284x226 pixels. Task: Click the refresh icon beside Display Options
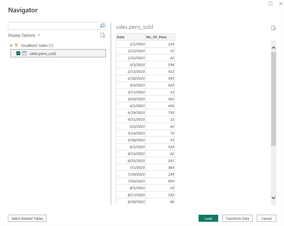pyautogui.click(x=103, y=35)
